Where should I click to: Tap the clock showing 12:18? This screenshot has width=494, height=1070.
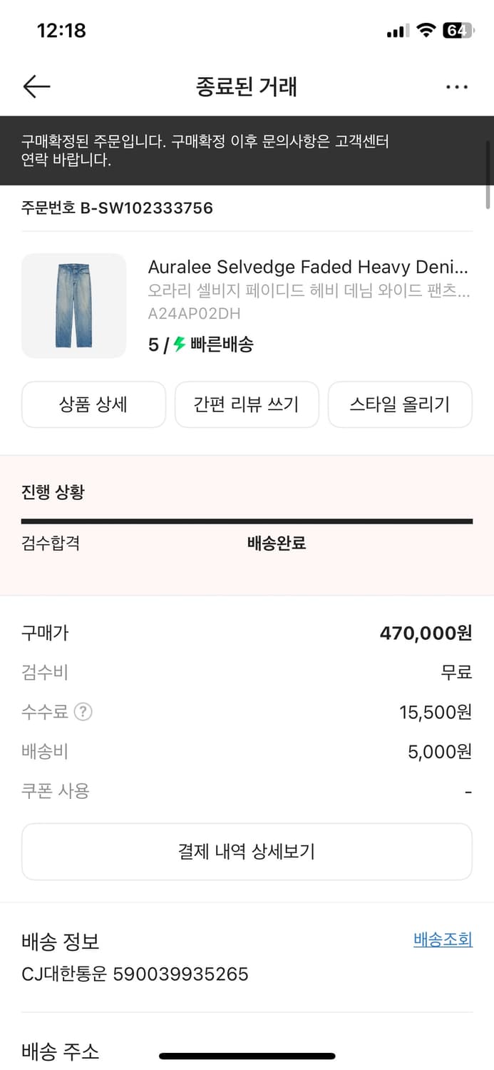click(x=62, y=31)
